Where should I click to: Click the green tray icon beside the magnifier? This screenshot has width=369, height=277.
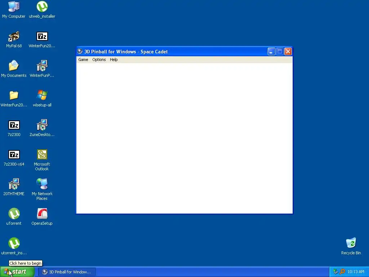click(x=335, y=272)
